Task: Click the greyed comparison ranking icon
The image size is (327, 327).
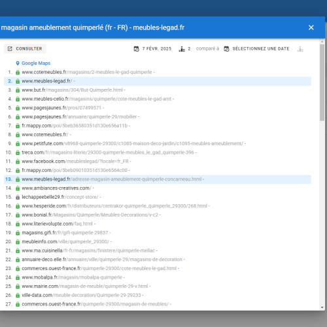Action: click(x=300, y=49)
